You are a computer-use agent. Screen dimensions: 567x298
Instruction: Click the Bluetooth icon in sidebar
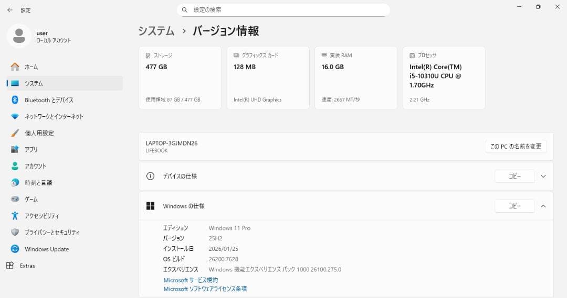point(15,100)
